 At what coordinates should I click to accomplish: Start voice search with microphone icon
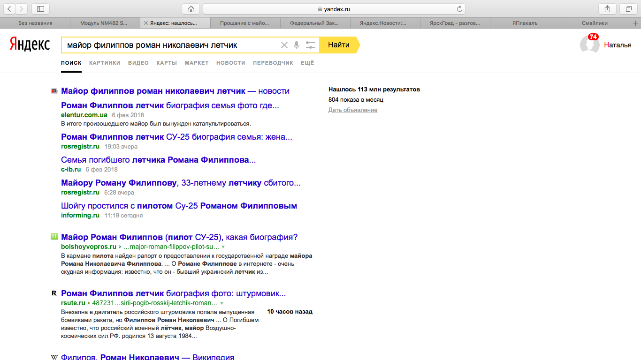(x=297, y=45)
